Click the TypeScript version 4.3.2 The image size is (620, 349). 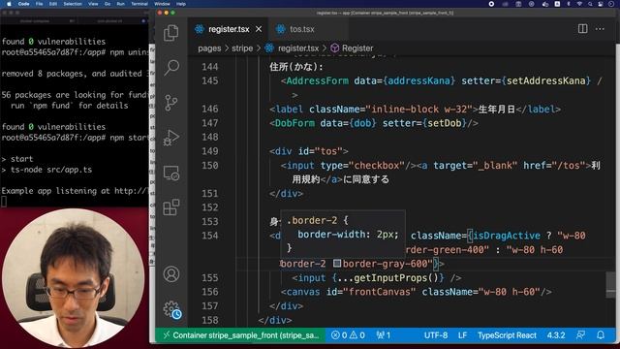[556, 335]
